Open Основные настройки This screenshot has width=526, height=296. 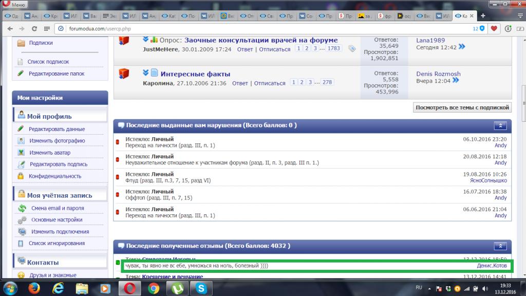57,220
